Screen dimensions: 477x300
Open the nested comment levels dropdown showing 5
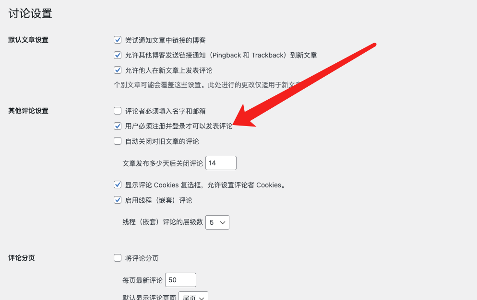pos(217,222)
